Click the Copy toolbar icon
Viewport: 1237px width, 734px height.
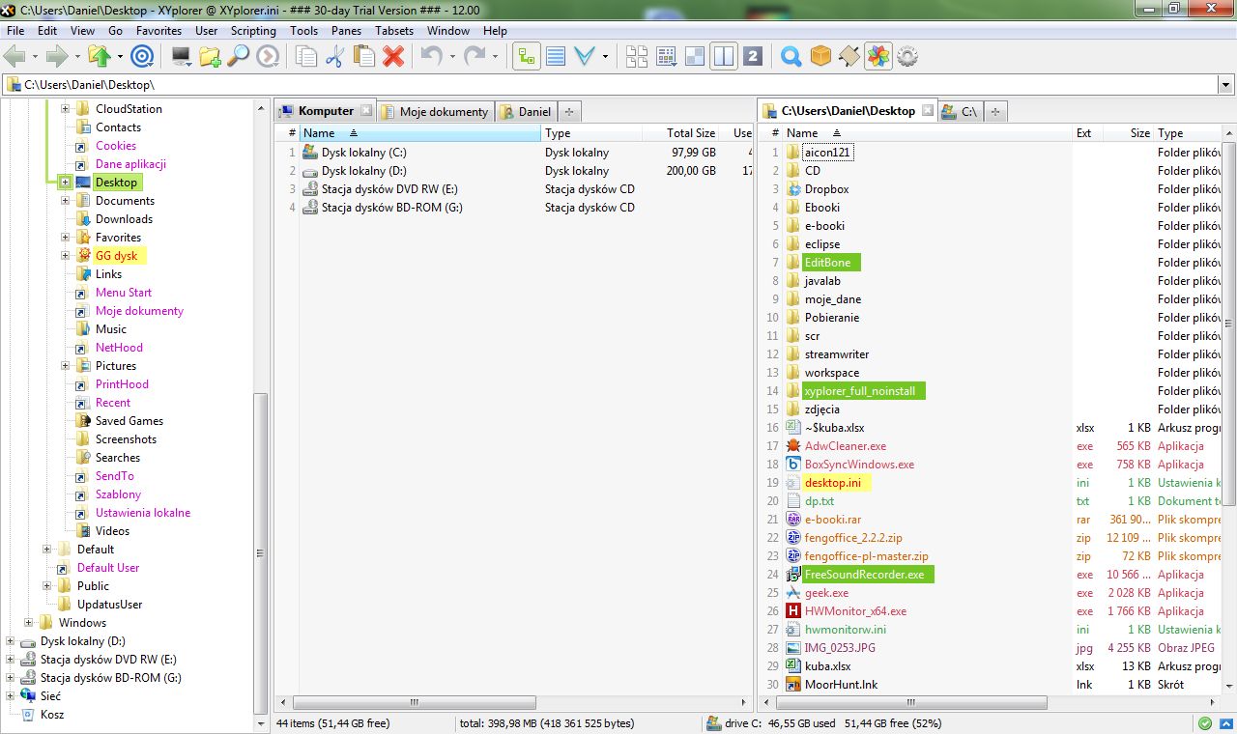point(306,56)
